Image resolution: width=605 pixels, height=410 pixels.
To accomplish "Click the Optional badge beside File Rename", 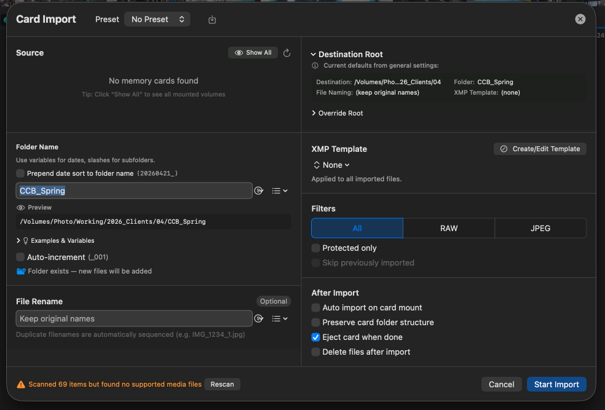I will click(x=273, y=301).
